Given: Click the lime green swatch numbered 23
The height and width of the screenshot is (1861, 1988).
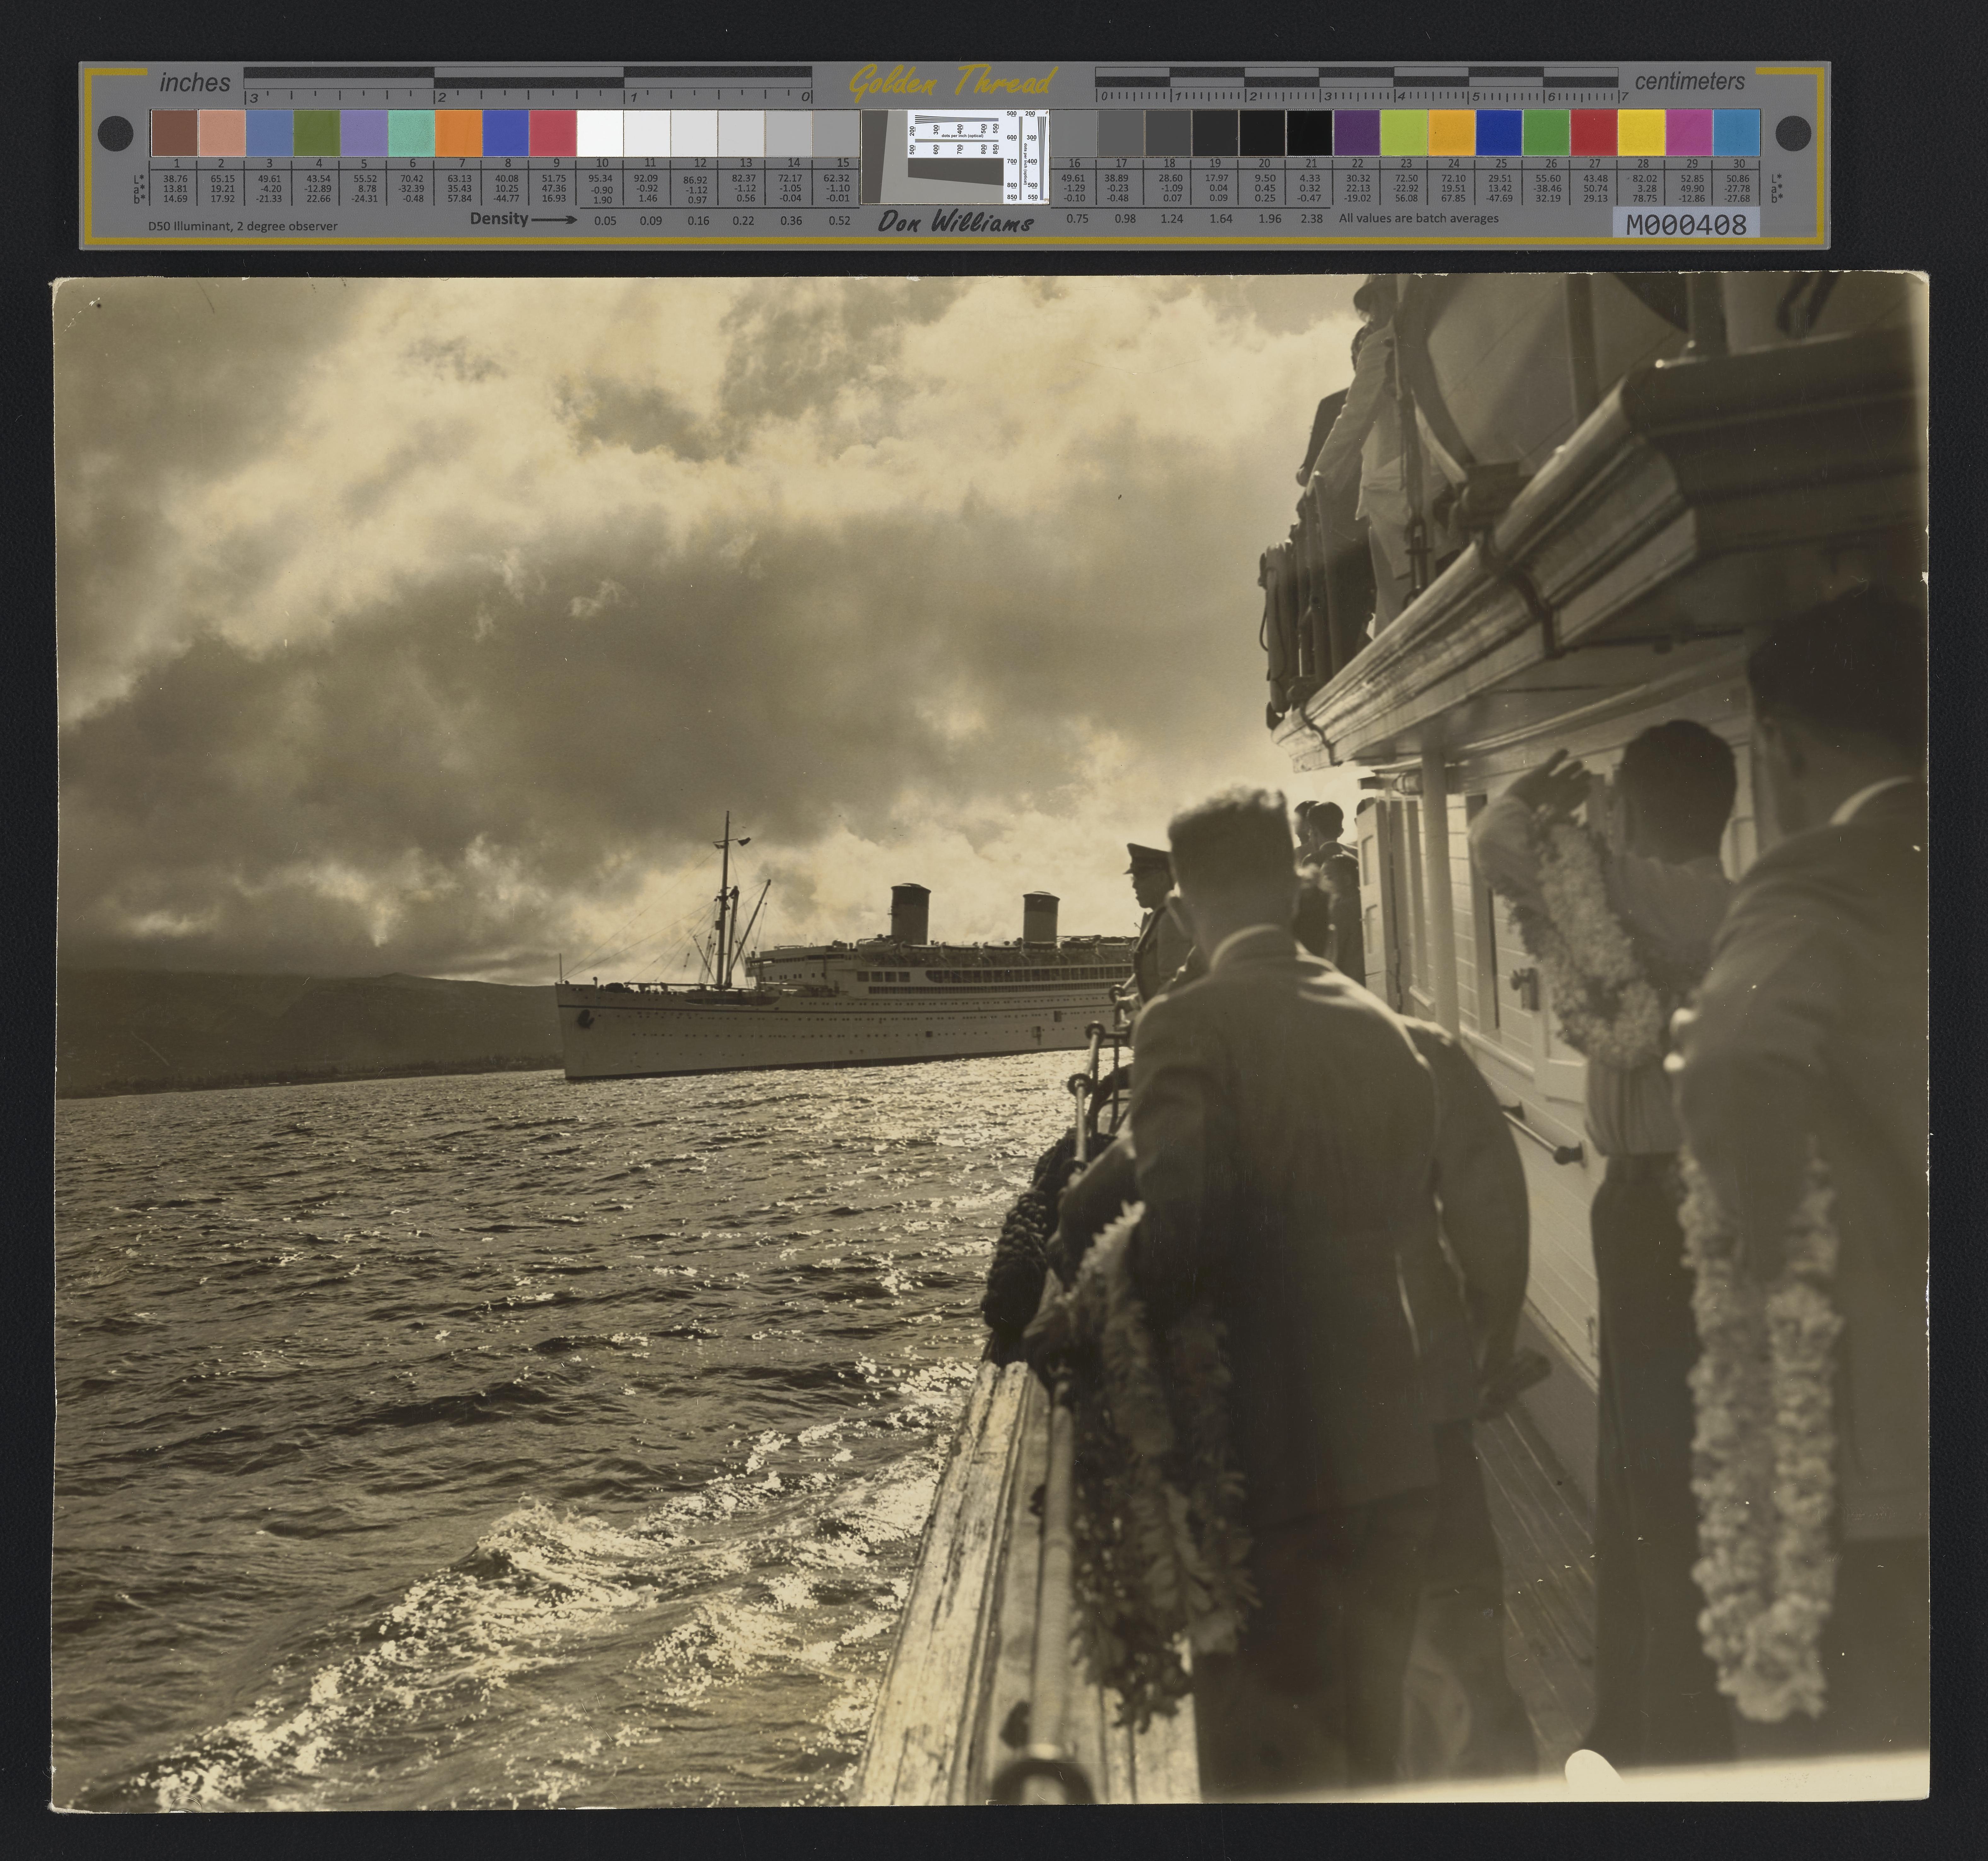Looking at the screenshot, I should tap(1404, 133).
